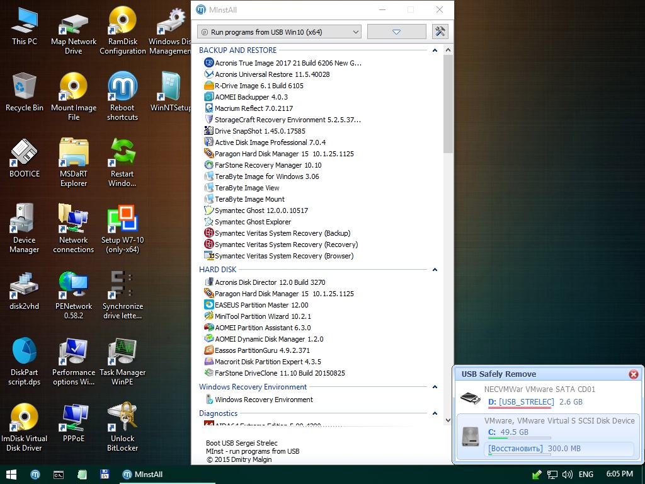645x484 pixels.
Task: Launch Acronis Disk Director 12.0
Action: click(265, 282)
